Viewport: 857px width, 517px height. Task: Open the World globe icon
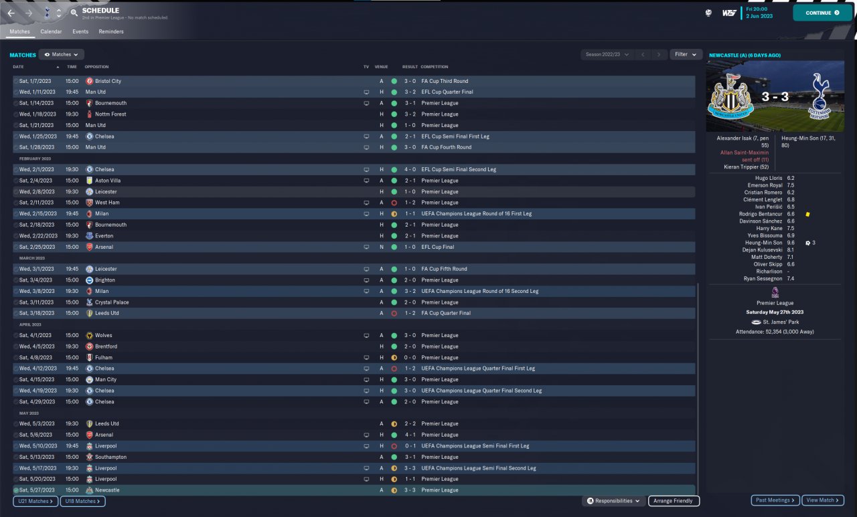tap(708, 13)
